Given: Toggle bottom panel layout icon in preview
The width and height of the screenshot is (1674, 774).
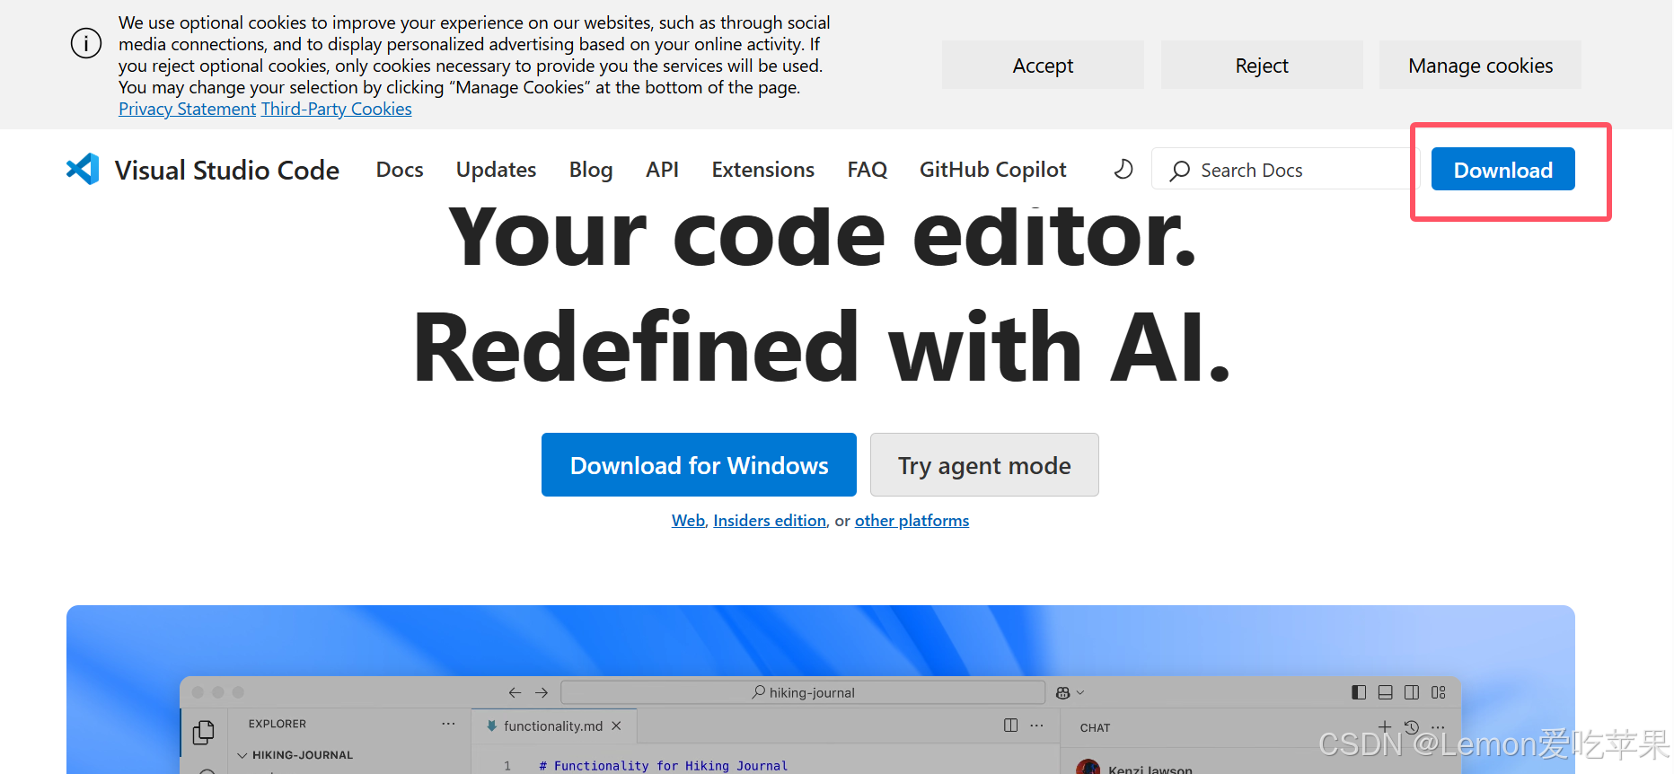Looking at the screenshot, I should click(1386, 692).
